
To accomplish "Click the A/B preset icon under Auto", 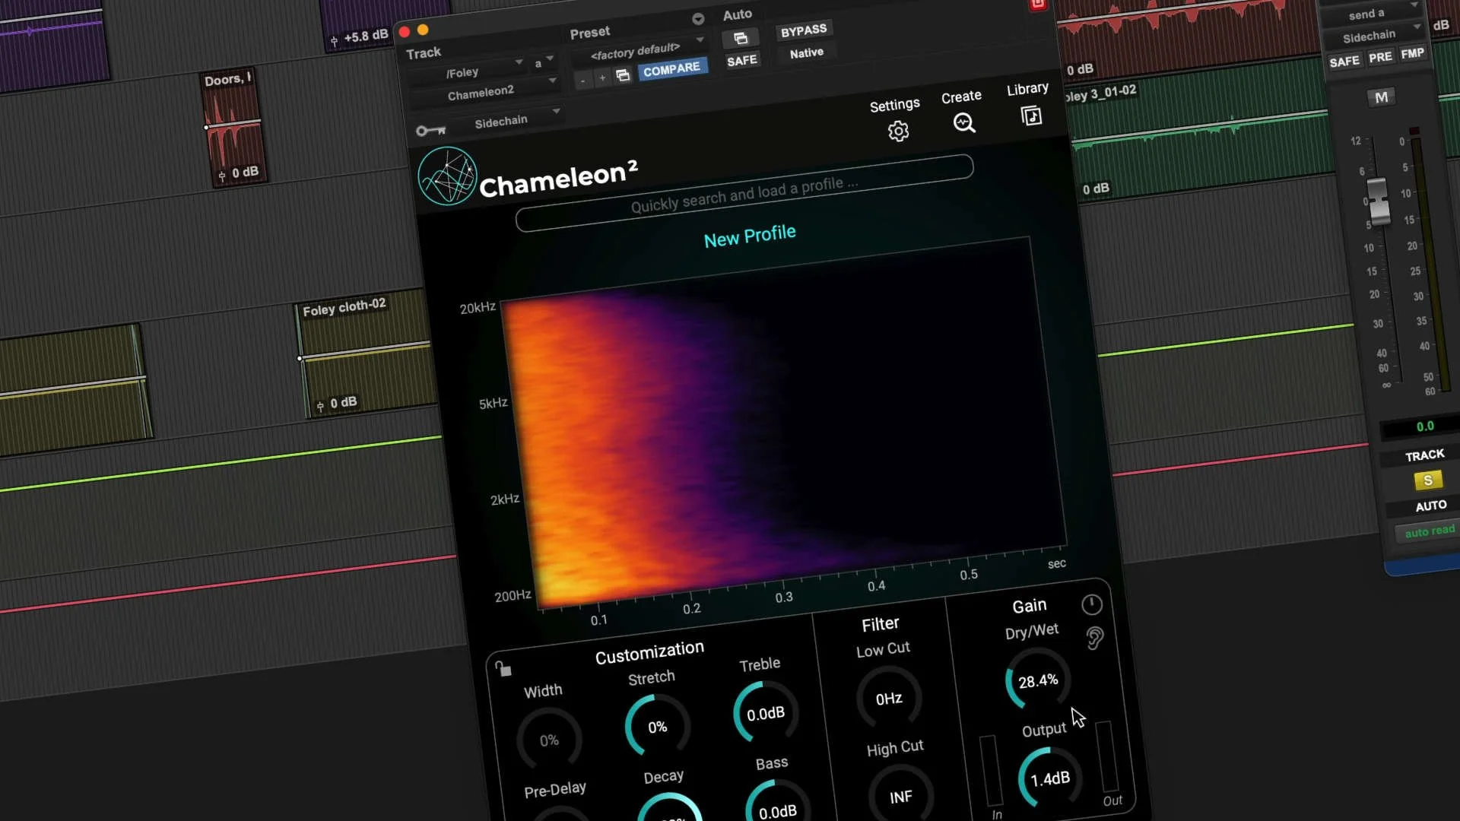I will [x=741, y=38].
